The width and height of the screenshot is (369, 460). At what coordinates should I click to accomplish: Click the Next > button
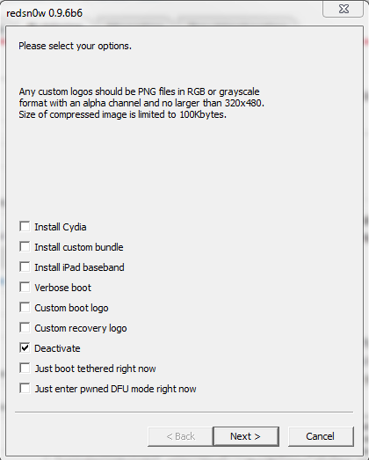click(x=246, y=436)
